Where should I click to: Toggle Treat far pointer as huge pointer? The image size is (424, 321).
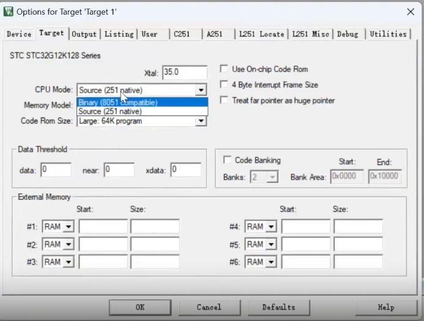pos(225,100)
